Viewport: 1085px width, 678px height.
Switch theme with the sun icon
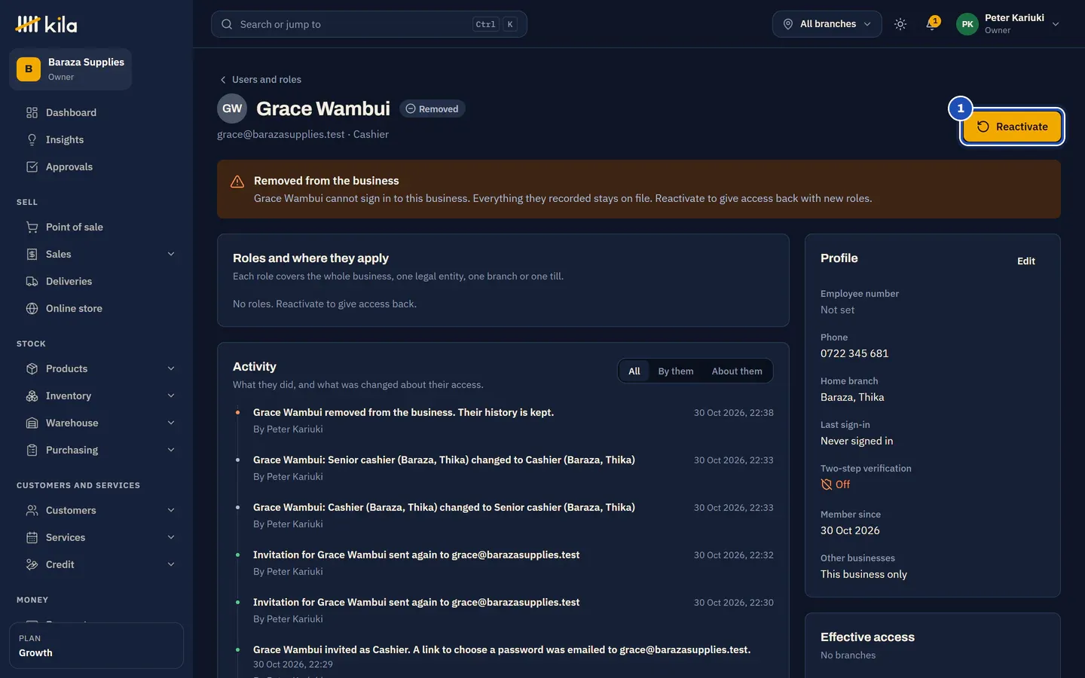pos(900,24)
